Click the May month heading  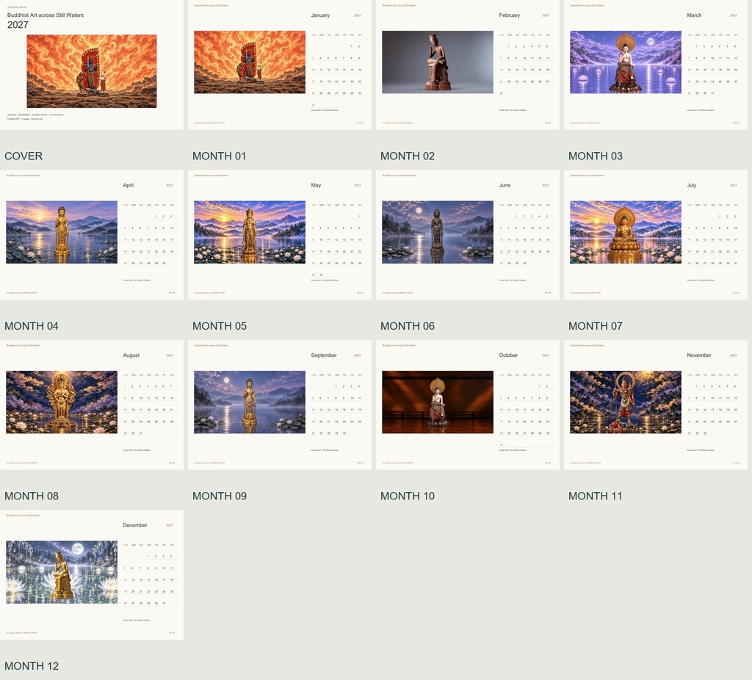tap(316, 185)
